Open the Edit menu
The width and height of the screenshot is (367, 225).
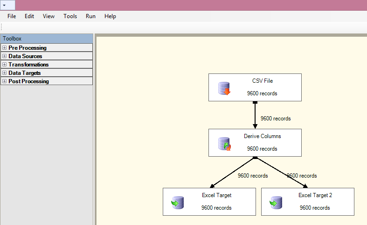tap(29, 16)
